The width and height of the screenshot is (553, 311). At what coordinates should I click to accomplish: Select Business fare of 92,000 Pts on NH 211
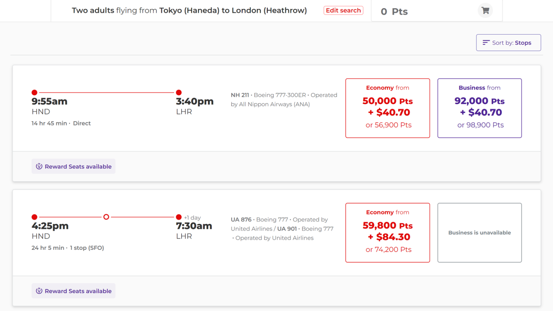[479, 108]
